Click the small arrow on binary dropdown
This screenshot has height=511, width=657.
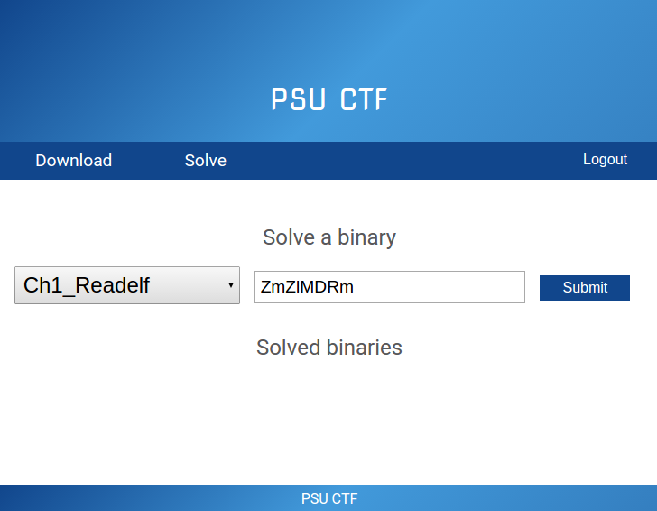[230, 285]
